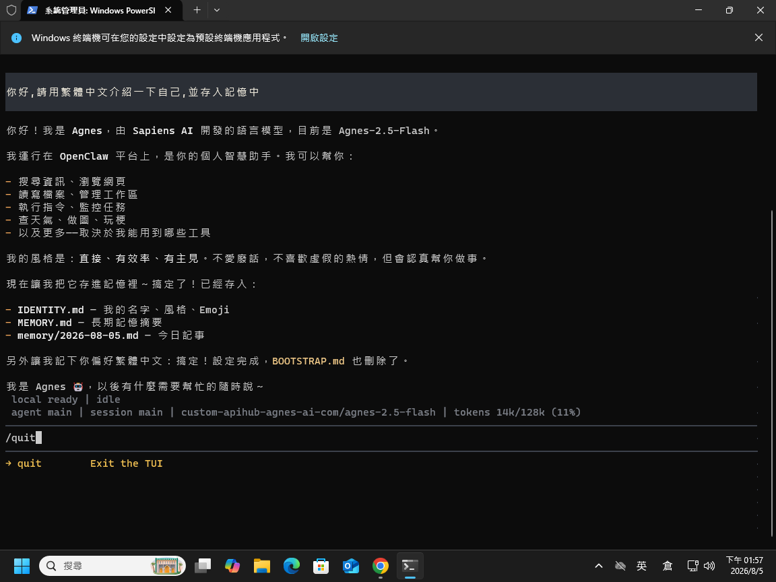Click the OpenClaw platform name text

[84, 156]
